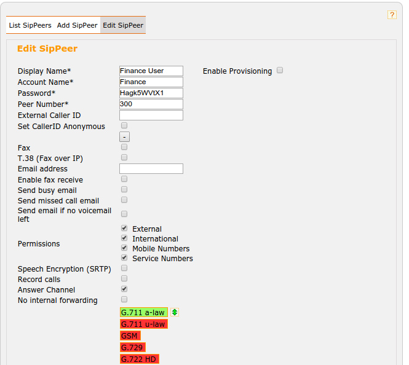Enable the G.722 HD codec

pos(140,359)
